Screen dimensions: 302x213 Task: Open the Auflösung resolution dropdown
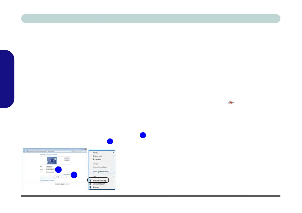[x=50, y=169]
